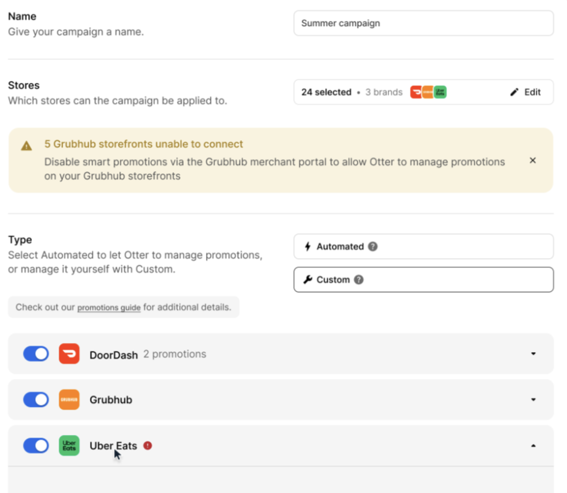
Task: Click the '24 selected' stores text
Action: click(x=327, y=92)
